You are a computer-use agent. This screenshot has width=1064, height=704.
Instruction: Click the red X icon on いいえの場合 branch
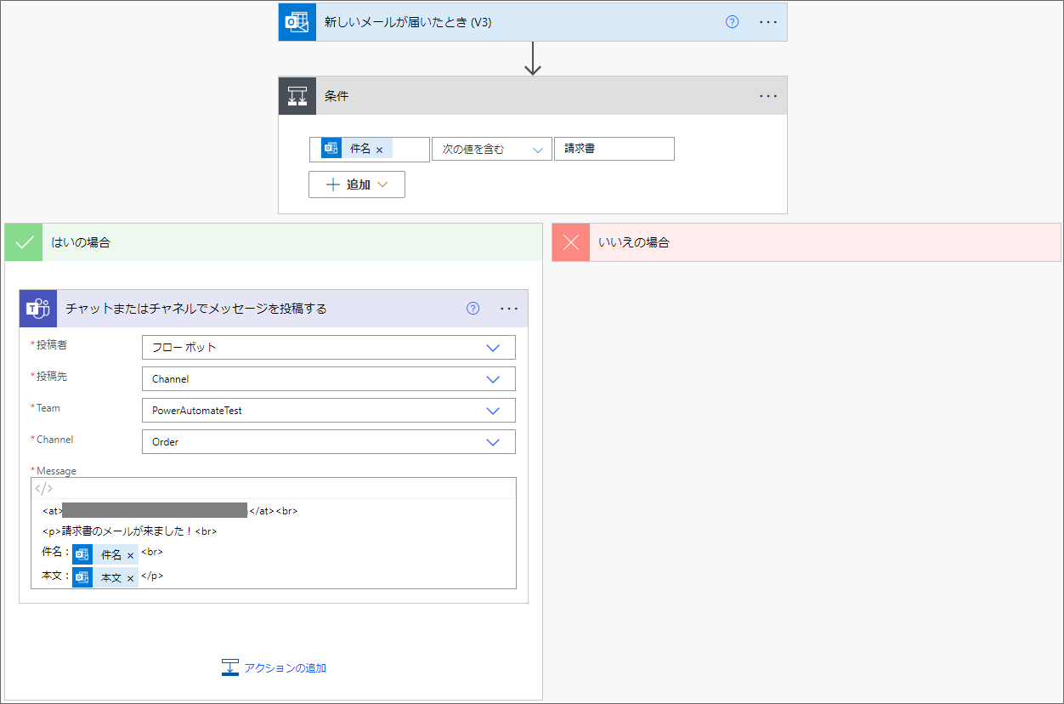point(570,242)
